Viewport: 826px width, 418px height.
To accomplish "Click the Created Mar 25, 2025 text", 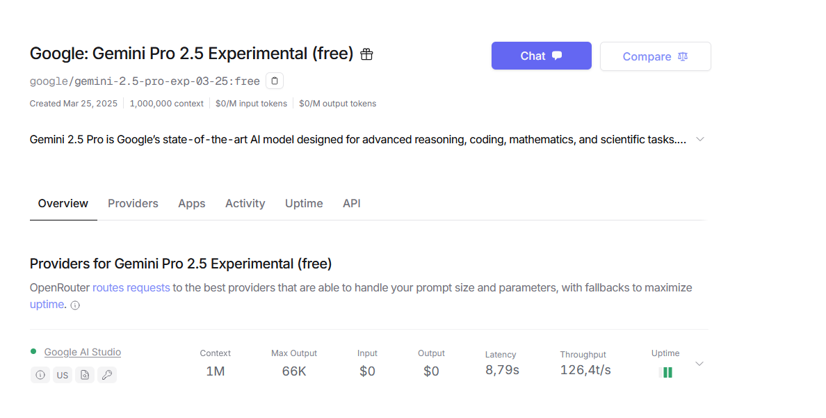I will point(74,104).
